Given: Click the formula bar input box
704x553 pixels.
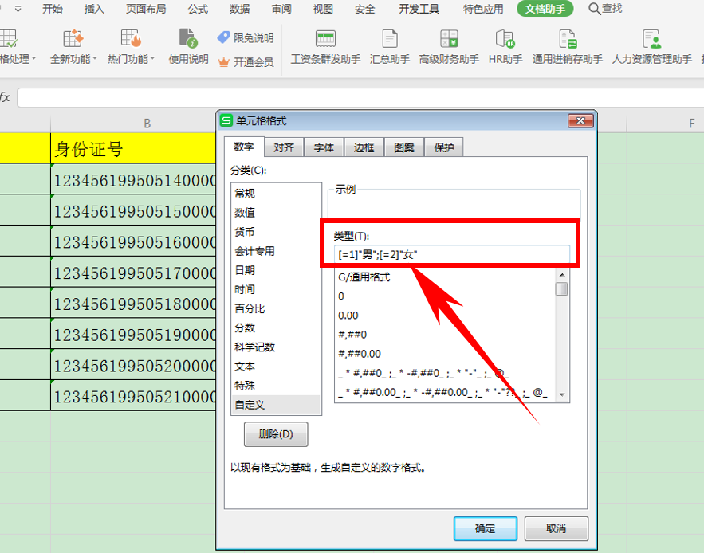Looking at the screenshot, I should pyautogui.click(x=360, y=97).
